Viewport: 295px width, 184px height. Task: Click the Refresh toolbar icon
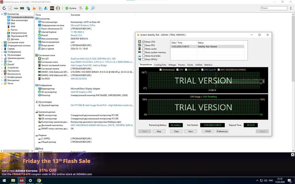pos(4,8)
